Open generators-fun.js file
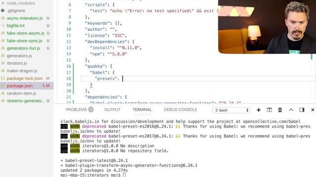 click(x=23, y=48)
